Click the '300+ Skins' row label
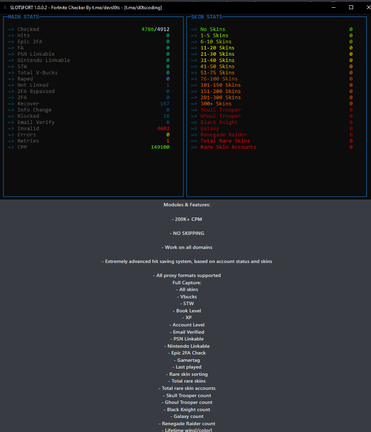The height and width of the screenshot is (432, 371). 216,104
